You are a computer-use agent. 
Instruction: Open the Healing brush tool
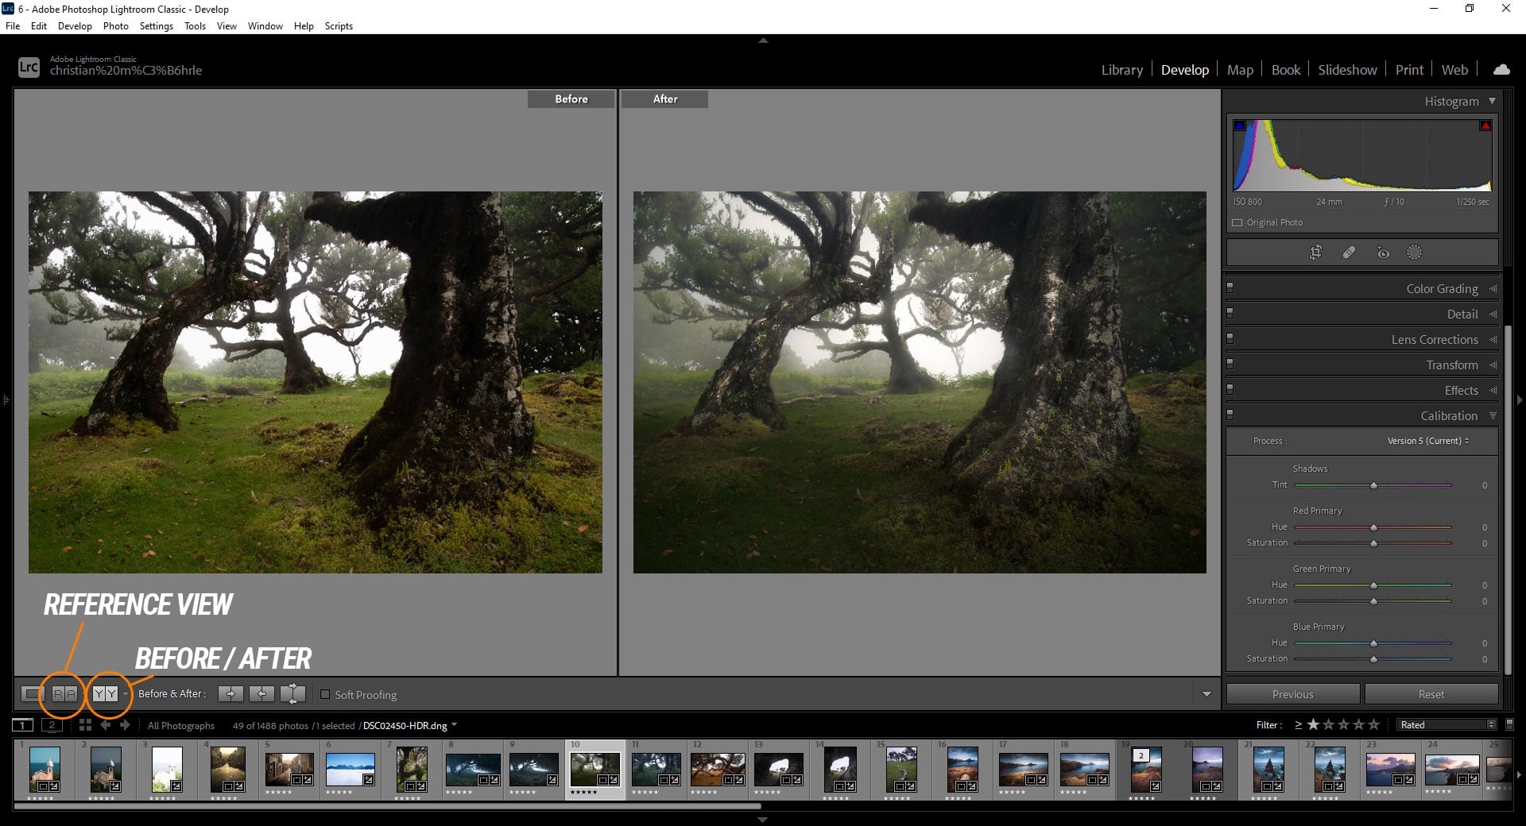[1349, 253]
